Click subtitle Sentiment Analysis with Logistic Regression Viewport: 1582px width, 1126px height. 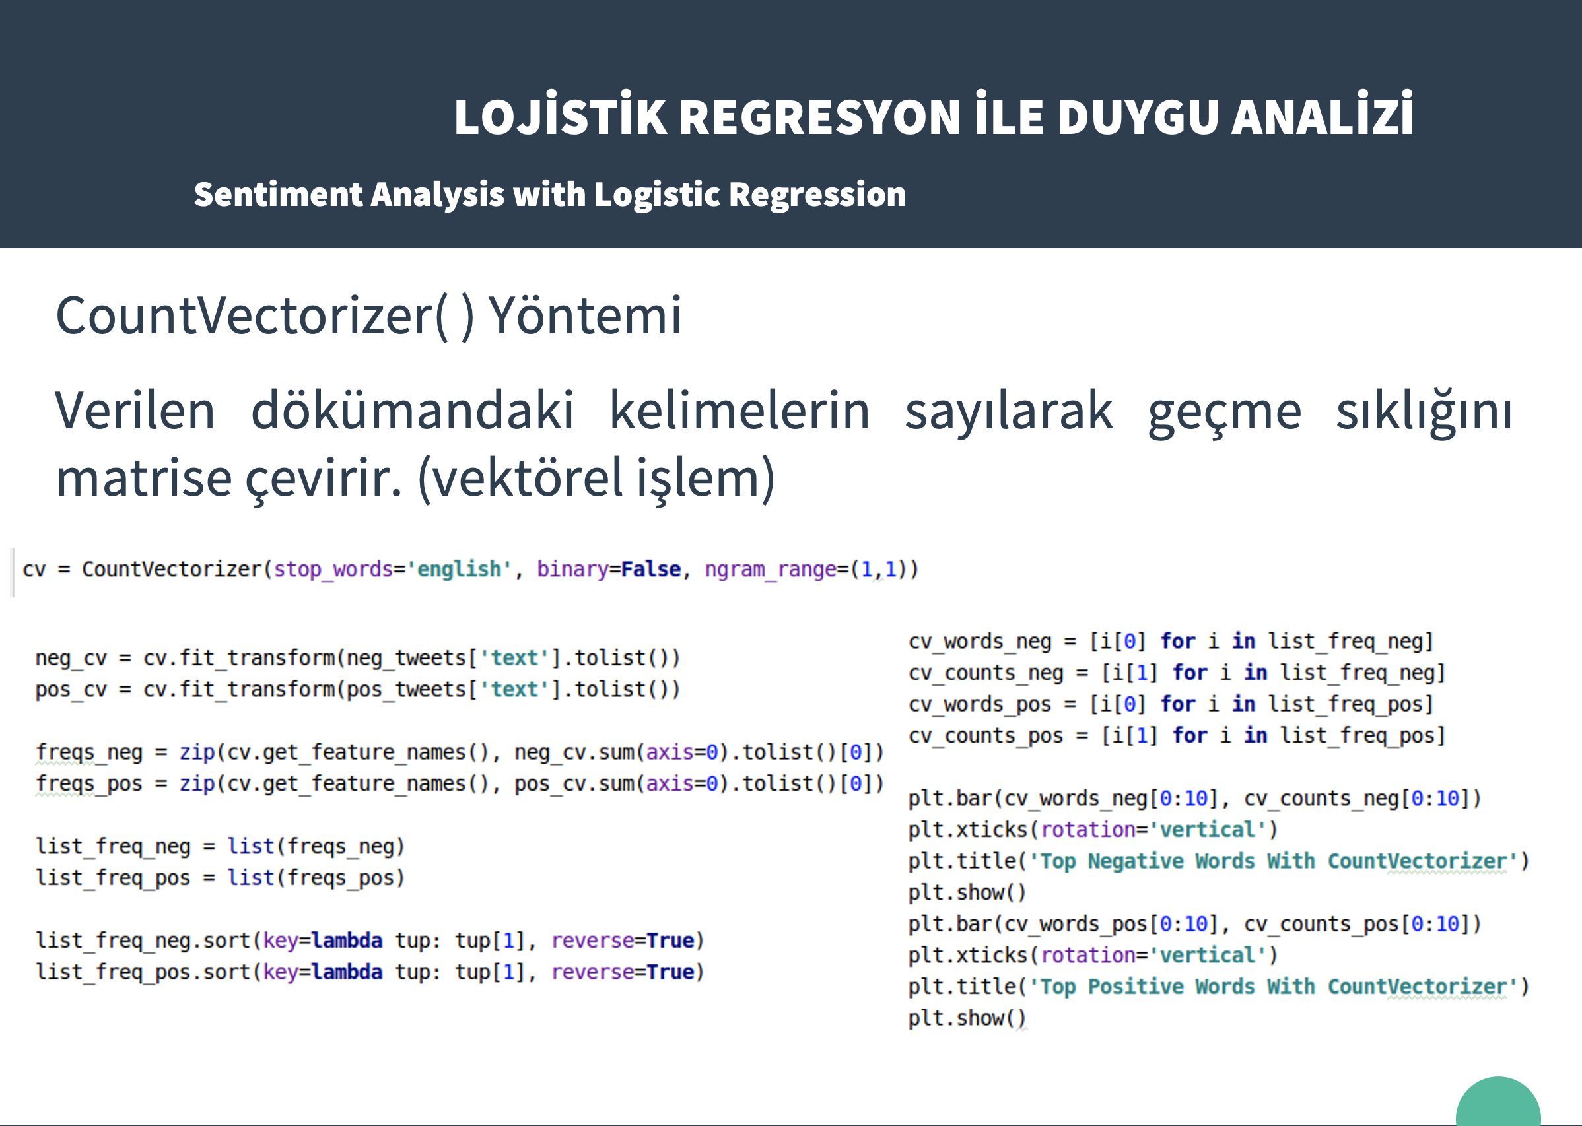tap(549, 194)
